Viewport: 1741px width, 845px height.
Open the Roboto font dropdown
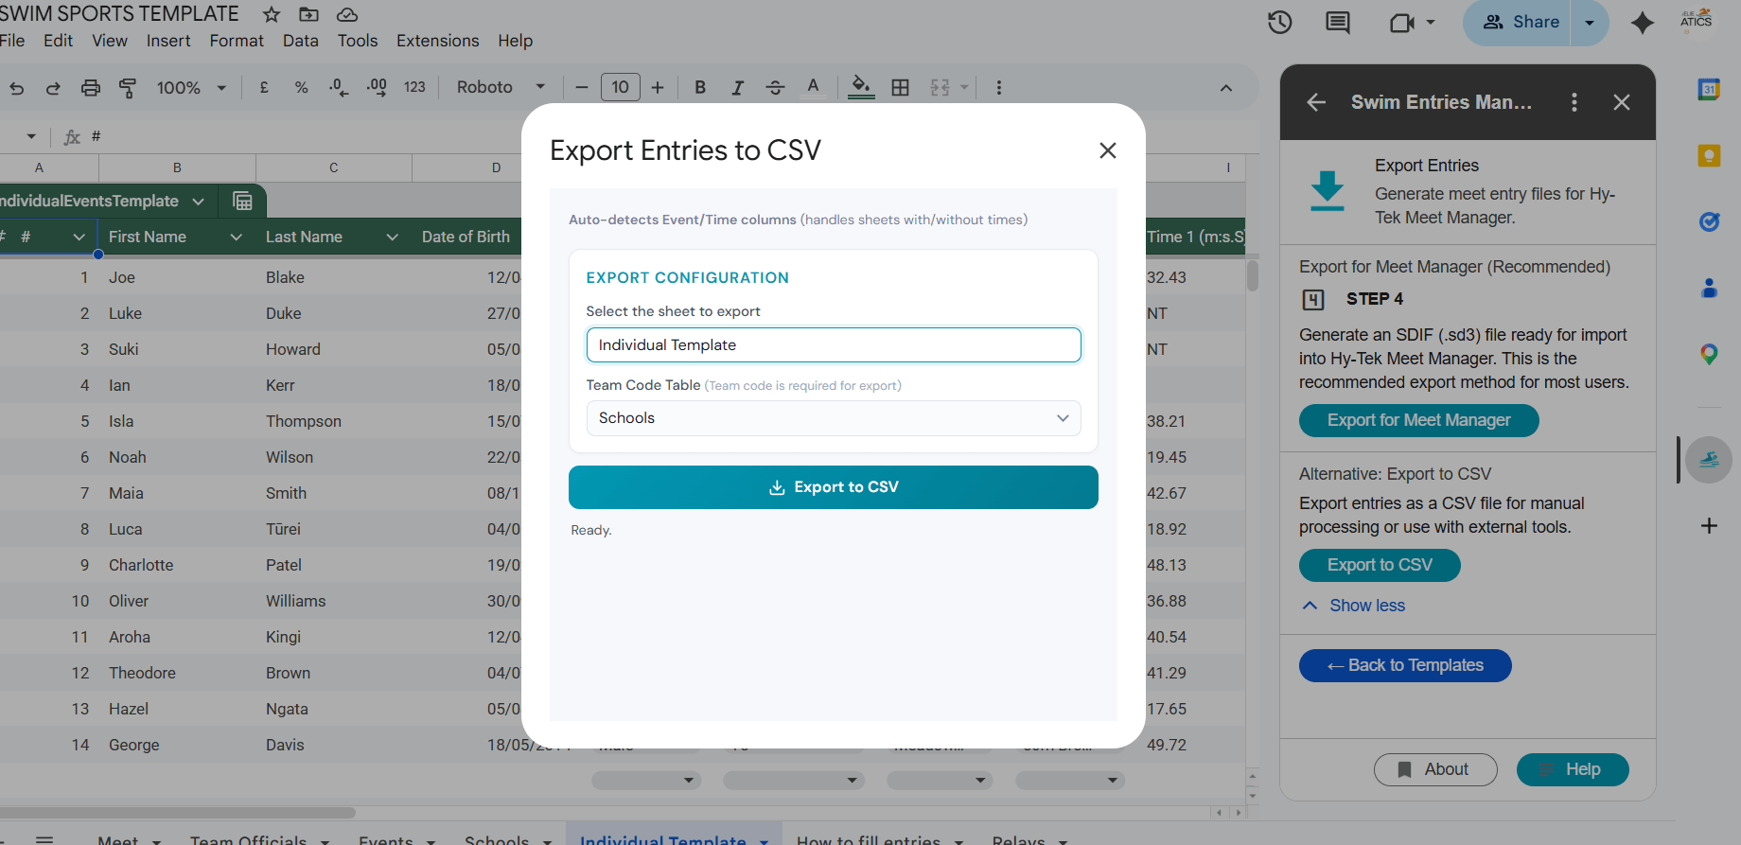(x=501, y=88)
